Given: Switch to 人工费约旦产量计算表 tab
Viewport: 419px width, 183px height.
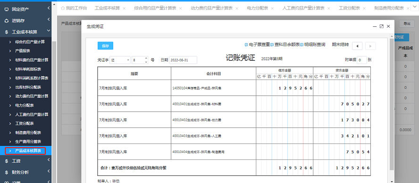Looking at the screenshot, I should pyautogui.click(x=303, y=8).
